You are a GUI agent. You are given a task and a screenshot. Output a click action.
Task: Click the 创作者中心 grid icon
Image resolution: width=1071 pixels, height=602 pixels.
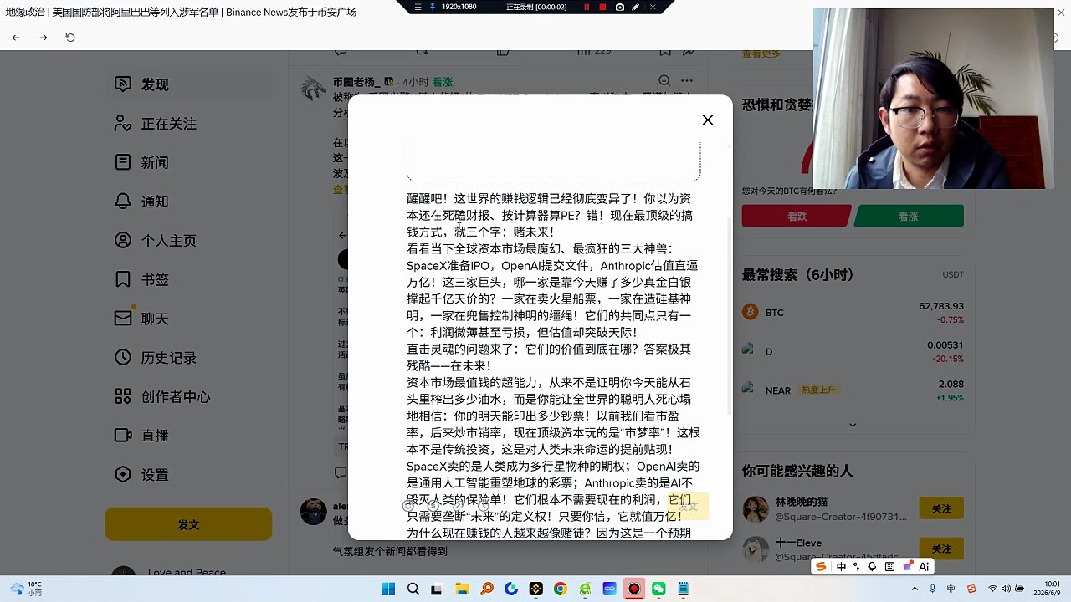point(123,396)
